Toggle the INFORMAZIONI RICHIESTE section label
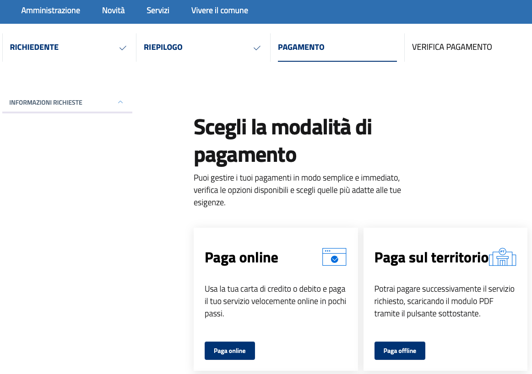The height and width of the screenshot is (374, 532). [x=46, y=102]
